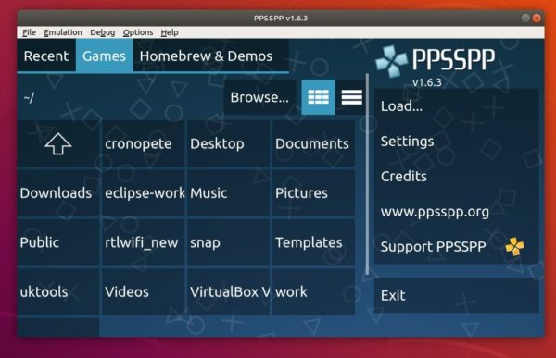Open the Public folder
Screen dimensions: 556x358
[x=58, y=242]
